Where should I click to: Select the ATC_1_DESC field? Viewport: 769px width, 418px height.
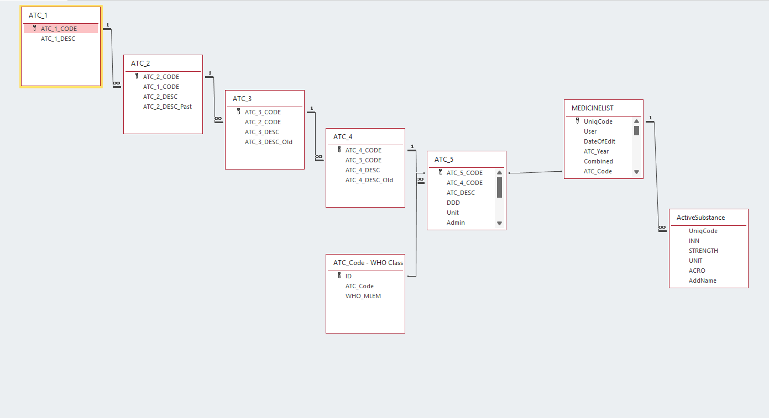58,39
